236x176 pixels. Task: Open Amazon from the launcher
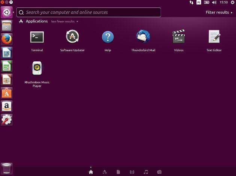coord(7,106)
